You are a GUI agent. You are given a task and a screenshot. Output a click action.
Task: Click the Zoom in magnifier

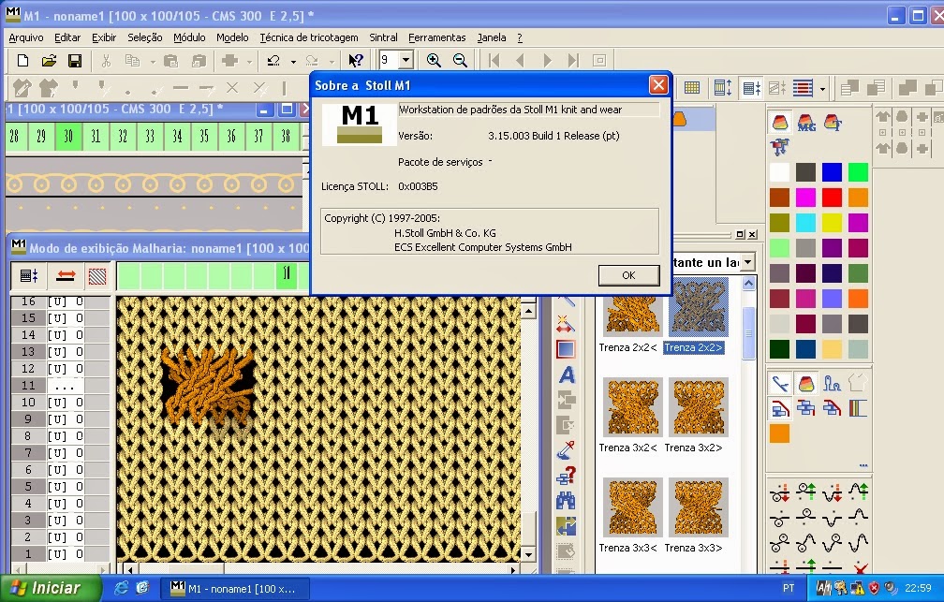[434, 60]
